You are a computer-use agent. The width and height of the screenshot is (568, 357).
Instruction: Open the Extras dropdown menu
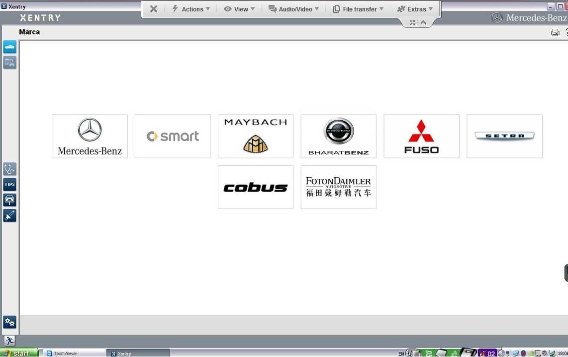point(415,9)
